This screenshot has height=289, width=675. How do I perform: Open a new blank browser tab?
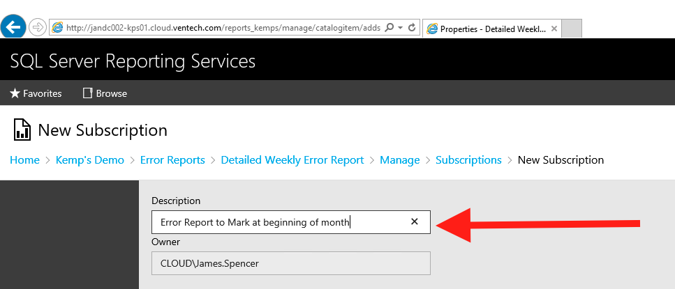572,29
